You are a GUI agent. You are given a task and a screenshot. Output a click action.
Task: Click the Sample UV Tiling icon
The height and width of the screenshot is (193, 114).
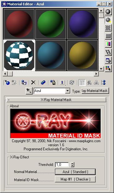point(108,36)
